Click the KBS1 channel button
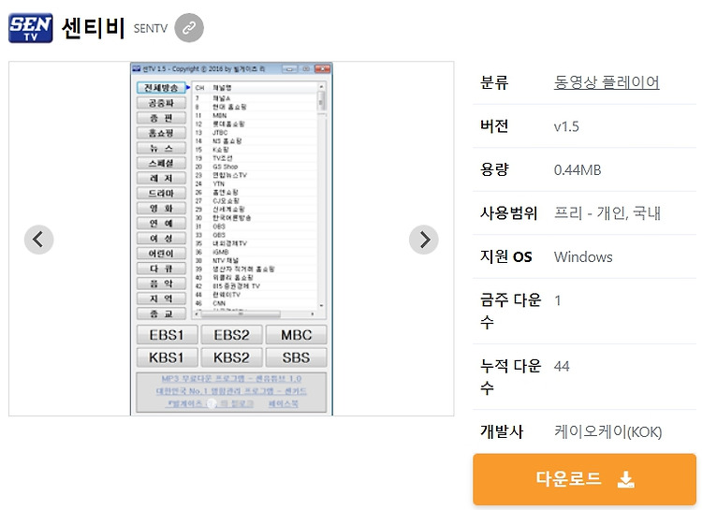 coord(167,357)
